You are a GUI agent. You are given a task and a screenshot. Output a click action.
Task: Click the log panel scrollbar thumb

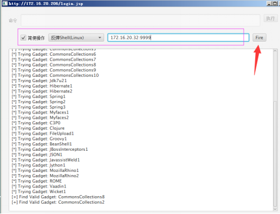(x=275, y=154)
